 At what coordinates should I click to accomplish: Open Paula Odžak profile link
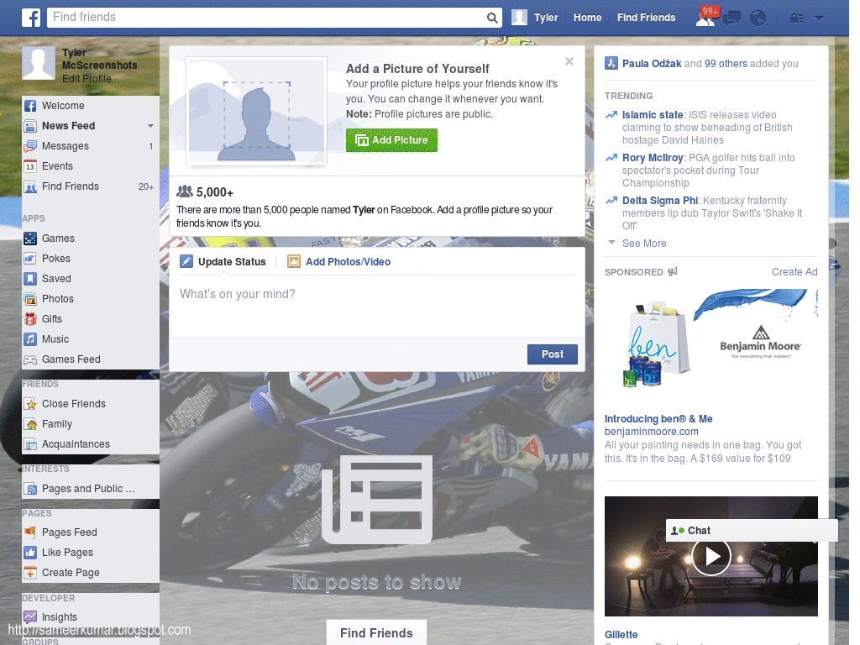tap(652, 64)
